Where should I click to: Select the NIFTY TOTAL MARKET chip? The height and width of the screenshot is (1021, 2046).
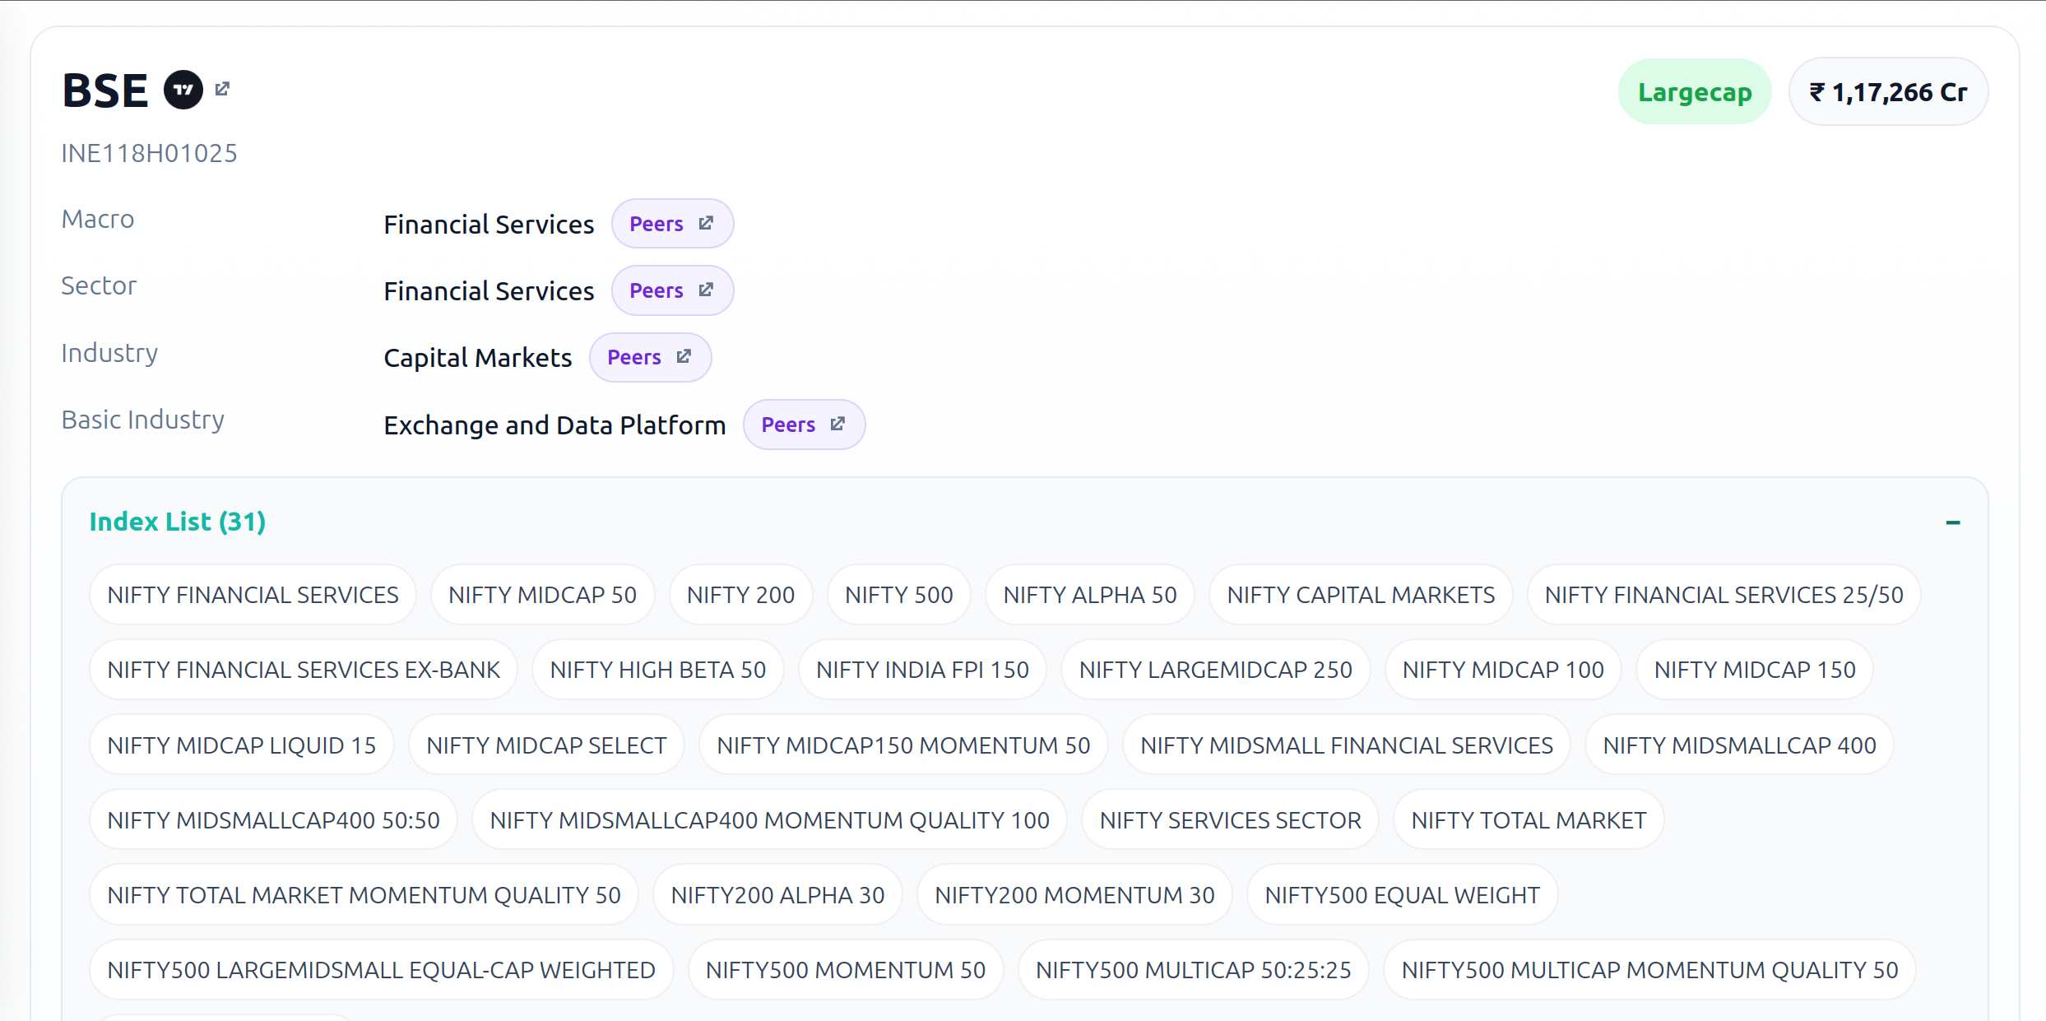pyautogui.click(x=1529, y=820)
